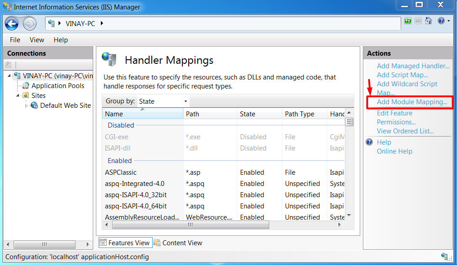Open Online Help link
Screen dimensions: 457x265
394,151
